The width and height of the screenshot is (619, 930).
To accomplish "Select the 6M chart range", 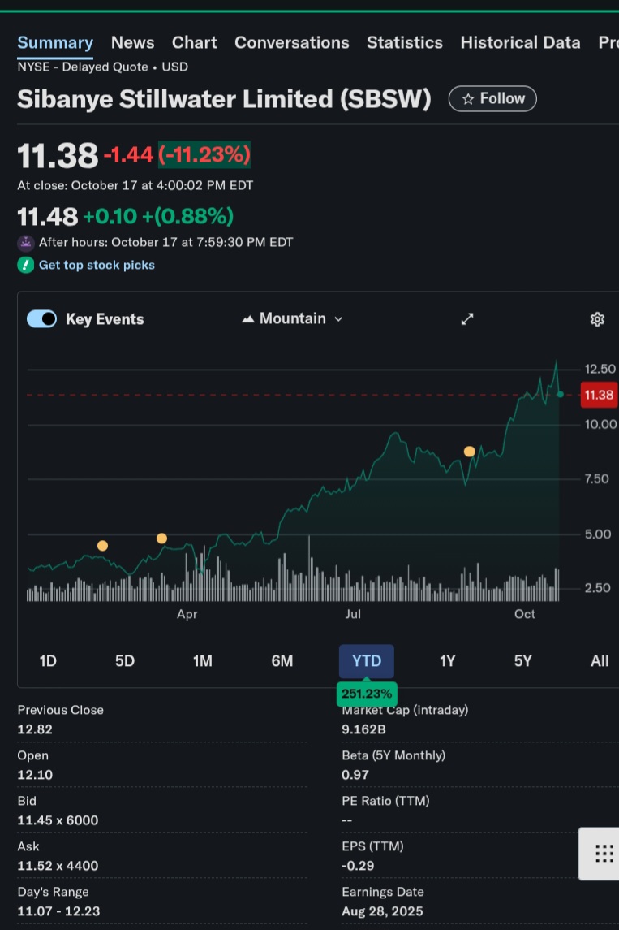I will (x=282, y=660).
